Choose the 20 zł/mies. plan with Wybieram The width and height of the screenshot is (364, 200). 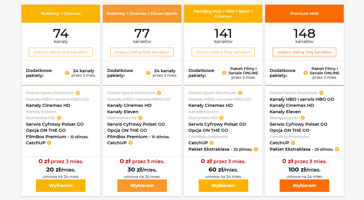click(61, 186)
